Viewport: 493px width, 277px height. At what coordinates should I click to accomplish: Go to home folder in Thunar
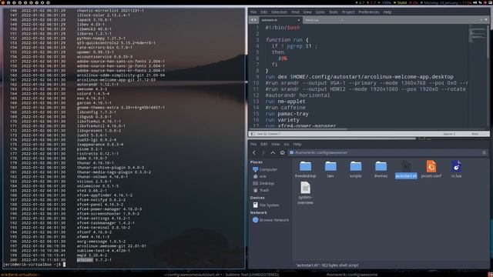pyautogui.click(x=283, y=152)
